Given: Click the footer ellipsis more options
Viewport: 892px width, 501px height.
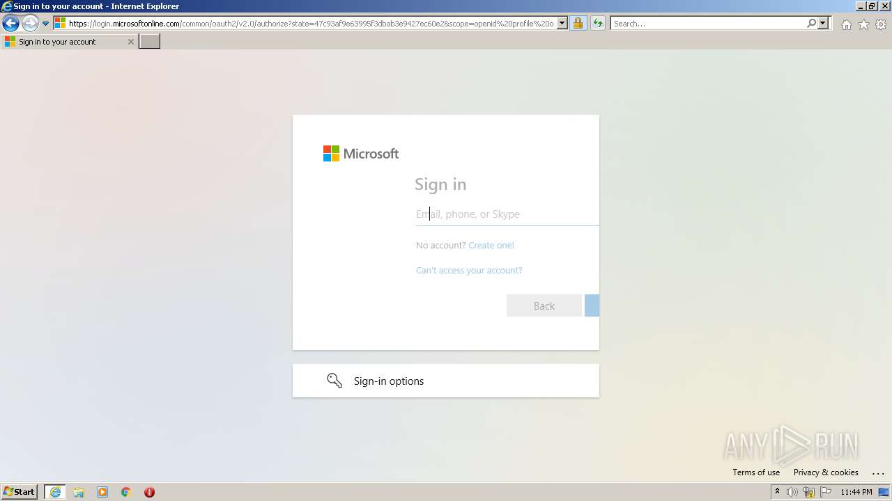Looking at the screenshot, I should click(x=877, y=473).
